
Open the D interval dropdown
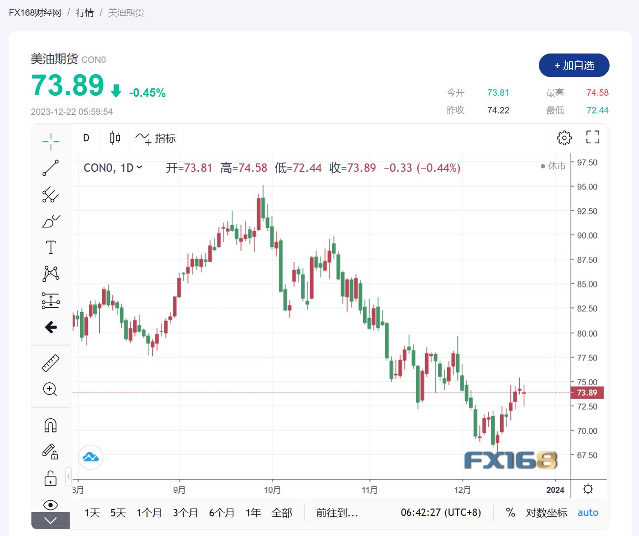coord(86,138)
